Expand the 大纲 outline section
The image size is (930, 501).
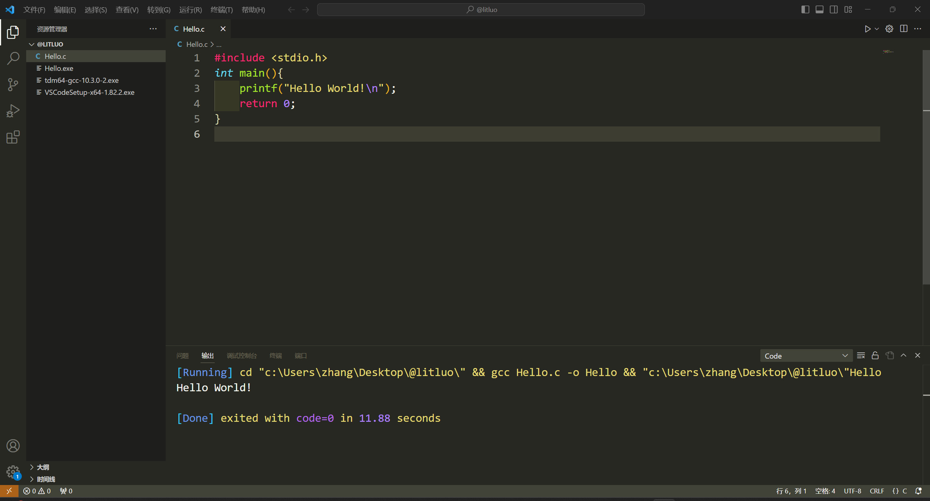click(x=96, y=467)
